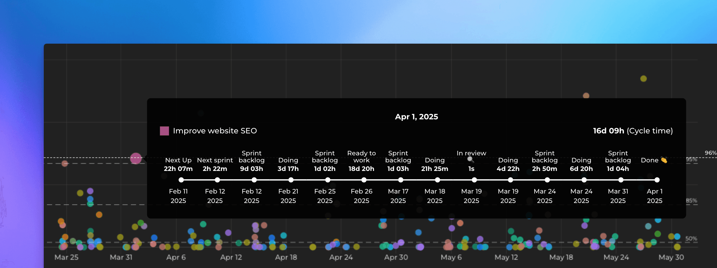Screen dimensions: 717x268
Task: Click the Mar 18 2025 date
Action: click(x=435, y=196)
